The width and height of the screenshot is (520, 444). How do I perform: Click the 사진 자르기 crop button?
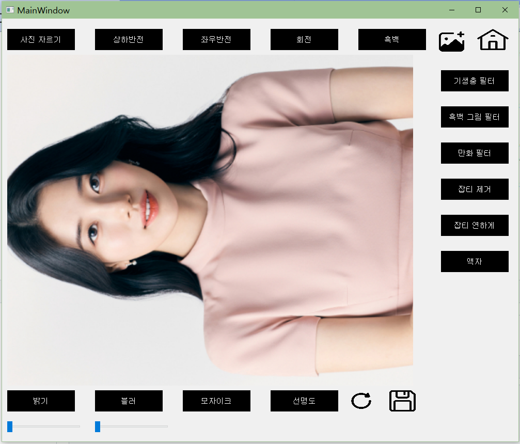click(x=41, y=39)
